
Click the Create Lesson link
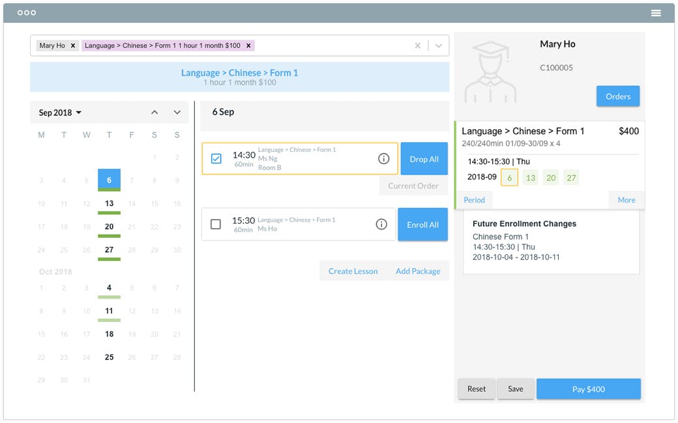tap(352, 270)
